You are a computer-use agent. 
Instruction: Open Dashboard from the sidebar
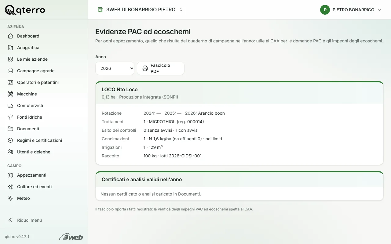(44, 36)
